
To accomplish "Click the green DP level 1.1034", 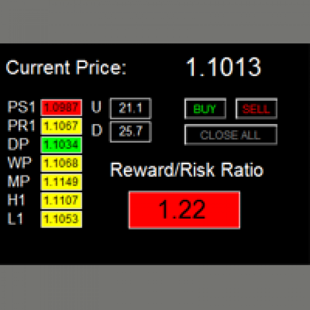I will point(61,144).
